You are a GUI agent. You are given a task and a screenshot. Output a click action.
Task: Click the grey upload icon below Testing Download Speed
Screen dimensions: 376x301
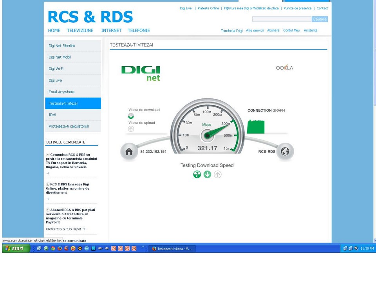click(218, 174)
